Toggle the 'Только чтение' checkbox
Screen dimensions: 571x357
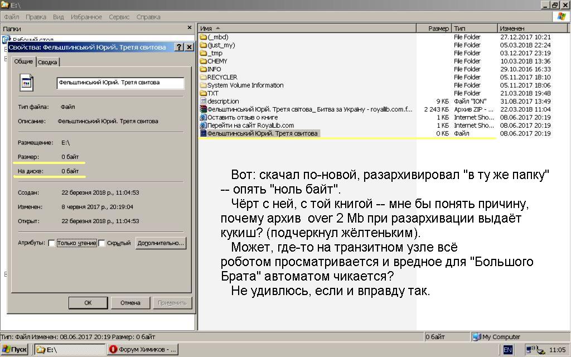tap(52, 243)
